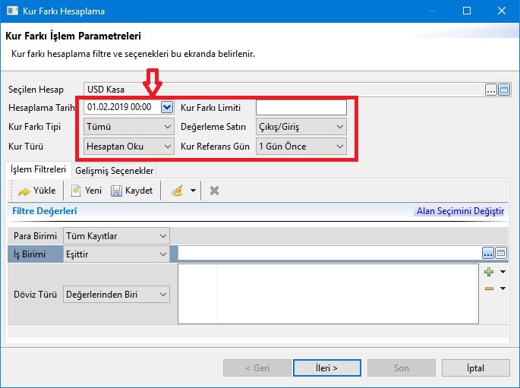520x388 pixels.
Task: Click the ellipsis browse button for Seçilen Hesap
Action: click(x=491, y=90)
